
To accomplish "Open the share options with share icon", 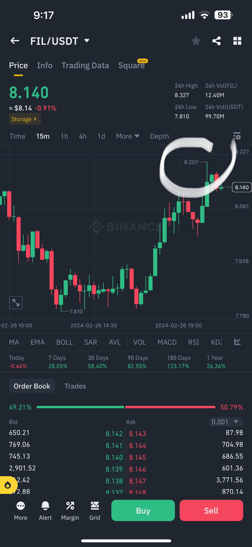I will tap(216, 41).
